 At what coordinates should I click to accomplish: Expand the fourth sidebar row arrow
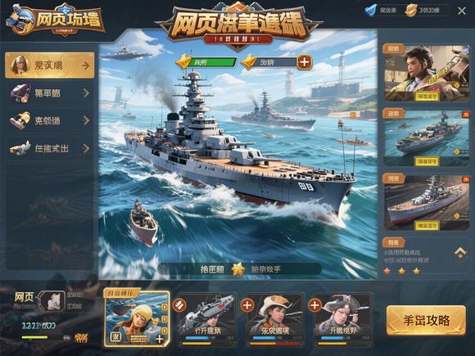[x=86, y=148]
